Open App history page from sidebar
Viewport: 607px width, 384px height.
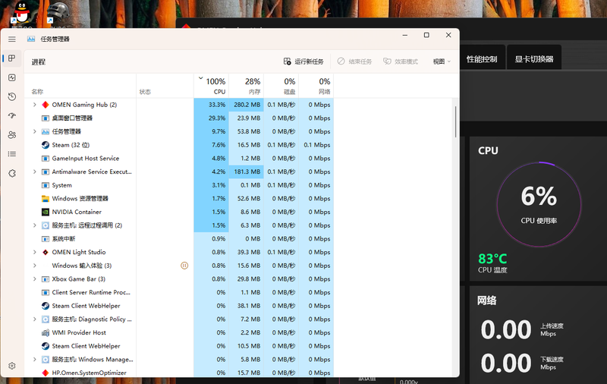click(x=12, y=96)
